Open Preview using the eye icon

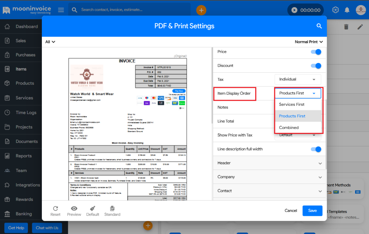coord(74,209)
